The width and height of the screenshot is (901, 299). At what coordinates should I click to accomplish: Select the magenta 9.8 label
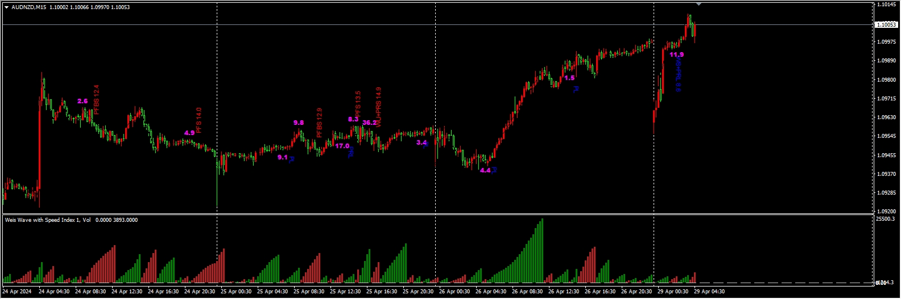coord(299,123)
